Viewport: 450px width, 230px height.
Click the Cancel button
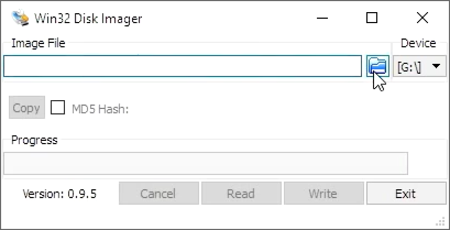click(x=158, y=193)
